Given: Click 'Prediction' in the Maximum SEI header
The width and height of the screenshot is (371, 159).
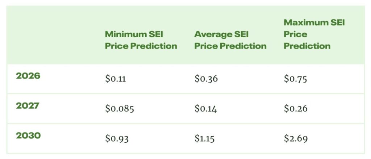Looking at the screenshot, I should click(x=307, y=46).
